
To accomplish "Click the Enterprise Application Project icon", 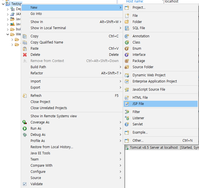I will (x=127, y=81).
